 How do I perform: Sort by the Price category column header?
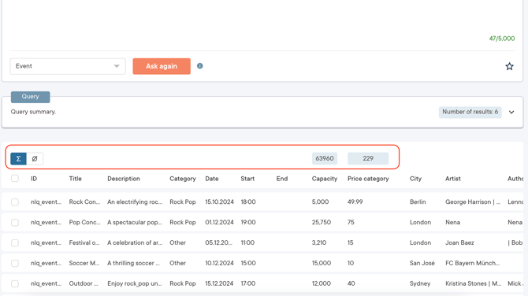click(368, 179)
